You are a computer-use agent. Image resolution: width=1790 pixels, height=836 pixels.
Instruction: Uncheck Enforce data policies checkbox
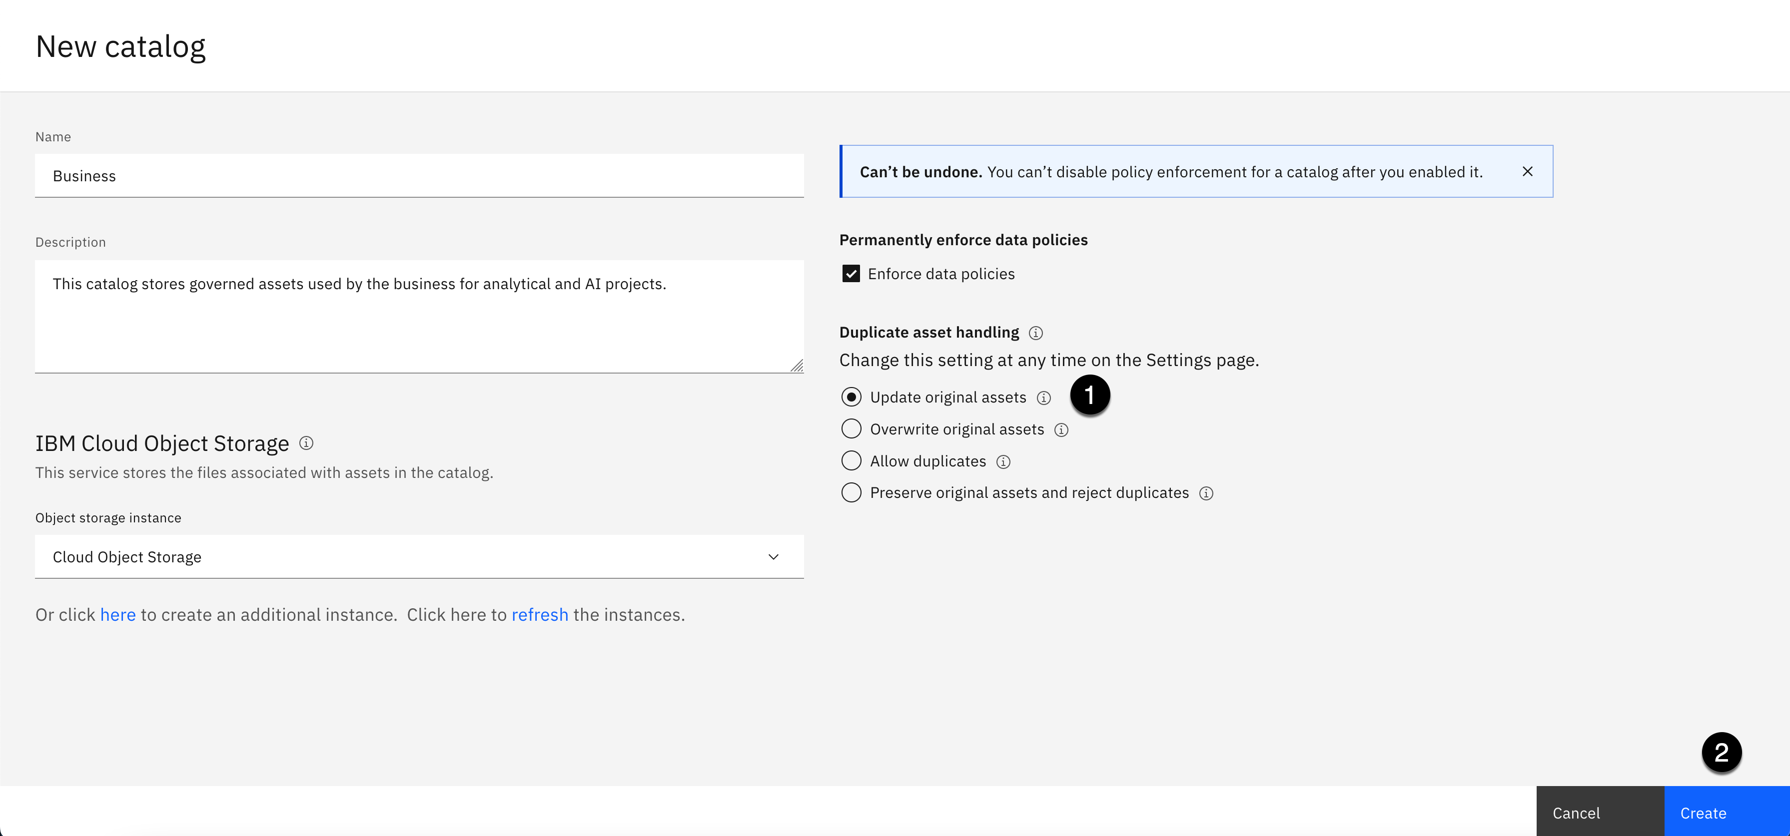click(851, 274)
